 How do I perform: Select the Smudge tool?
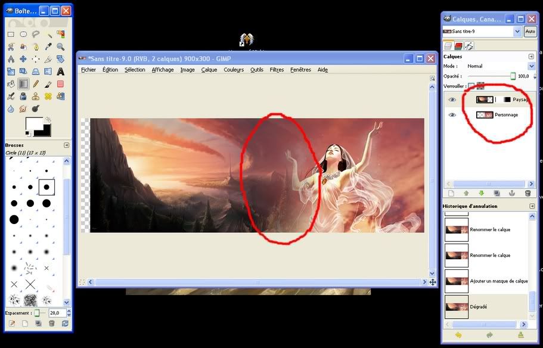tap(23, 109)
